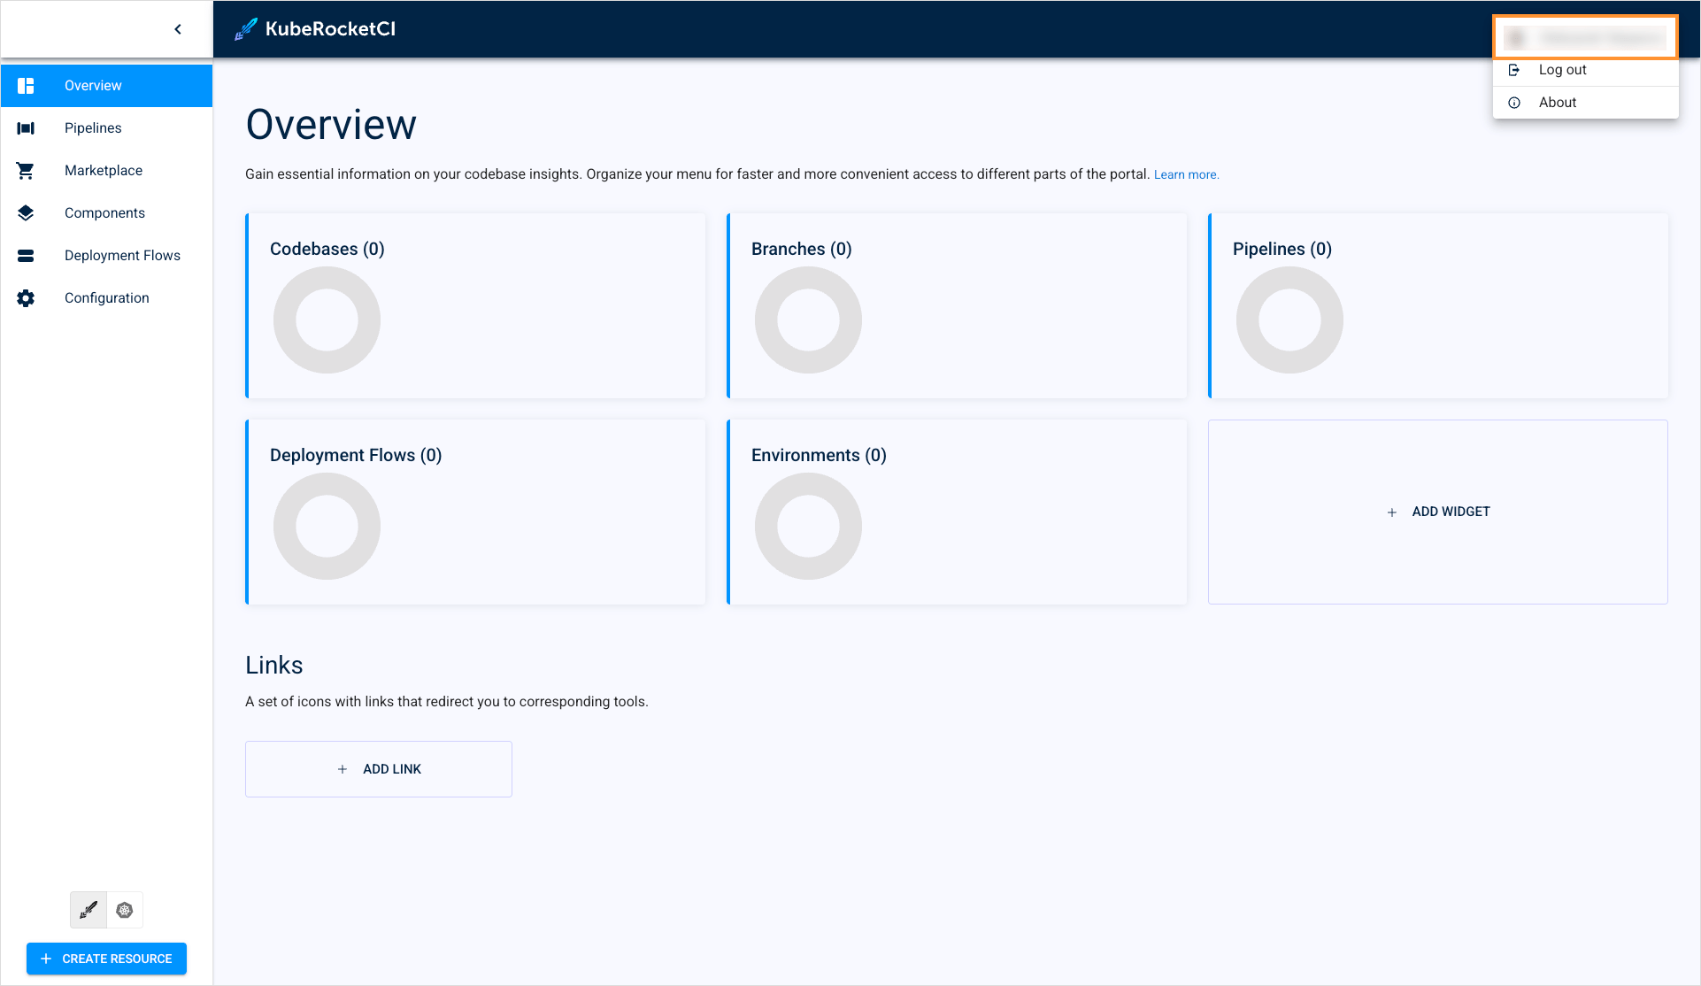Image resolution: width=1701 pixels, height=986 pixels.
Task: Click the ADD WIDGET tile
Action: point(1437,512)
